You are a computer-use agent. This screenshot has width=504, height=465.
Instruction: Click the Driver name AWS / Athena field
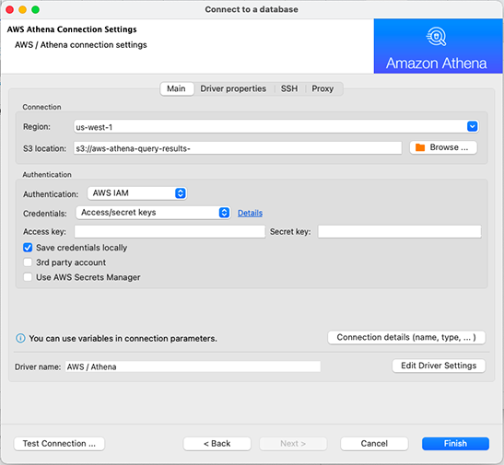point(193,366)
